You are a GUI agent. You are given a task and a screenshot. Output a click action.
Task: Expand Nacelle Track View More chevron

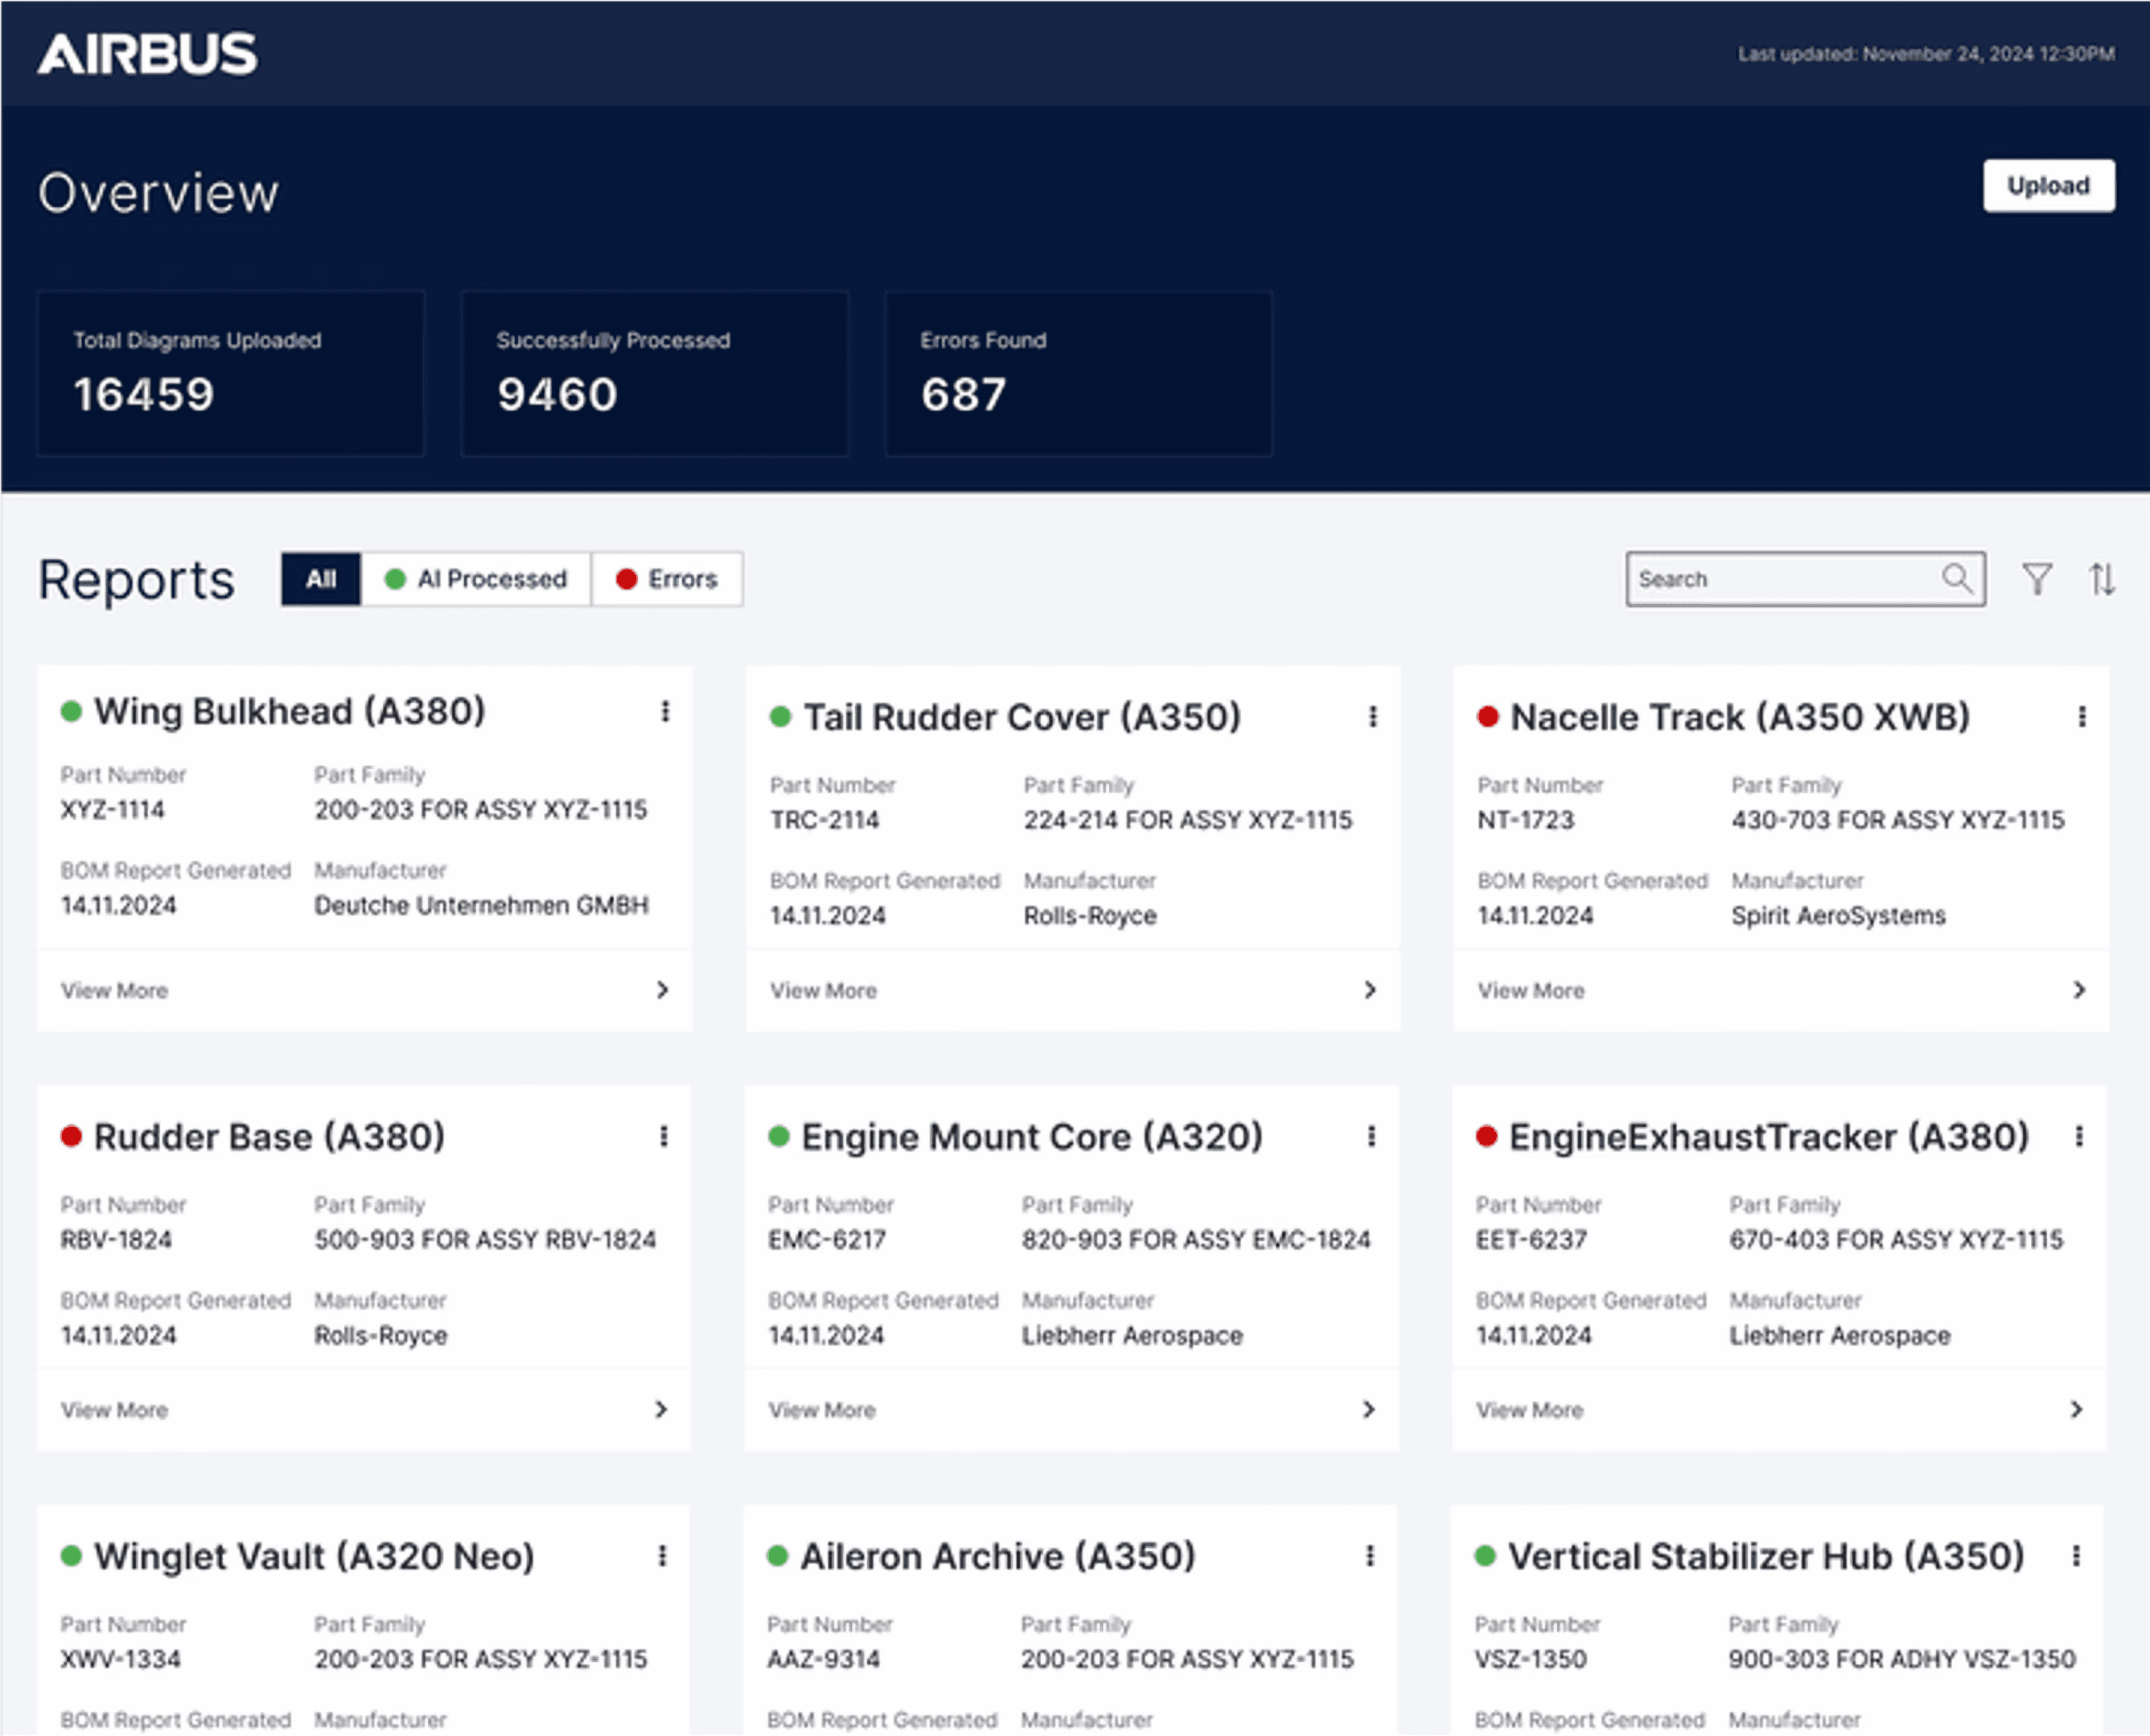pyautogui.click(x=2079, y=989)
